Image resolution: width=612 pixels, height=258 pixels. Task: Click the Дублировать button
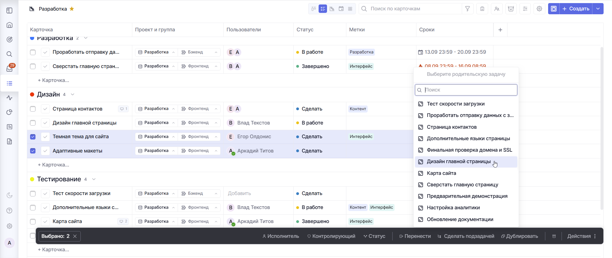(x=520, y=236)
